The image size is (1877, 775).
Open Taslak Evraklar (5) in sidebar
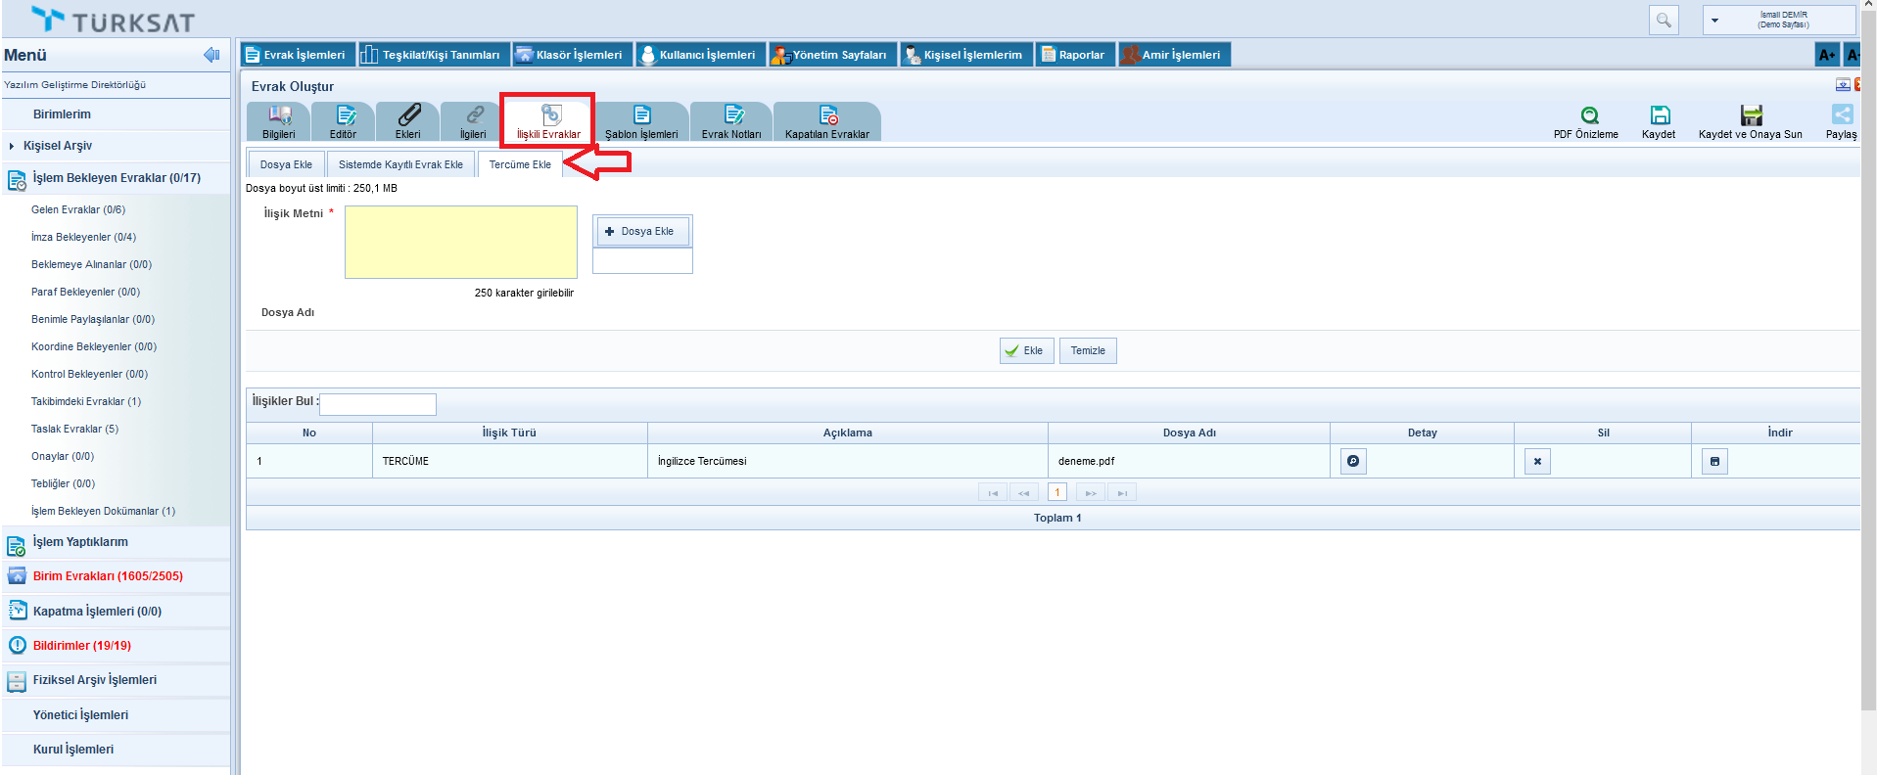coord(74,429)
